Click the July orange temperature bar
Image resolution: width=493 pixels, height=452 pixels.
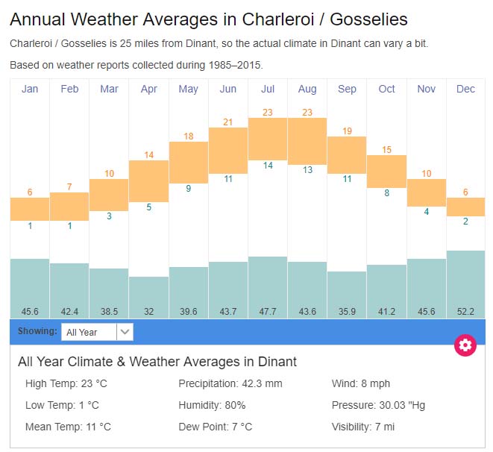pyautogui.click(x=268, y=139)
